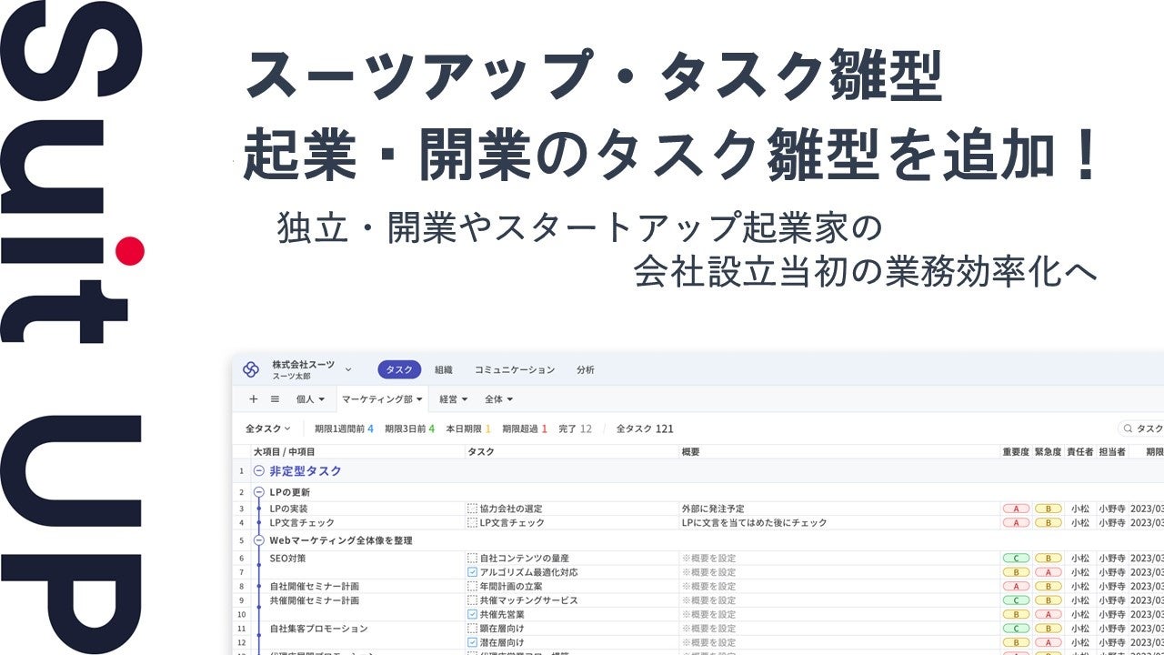Expand the 株式会社スーツ account chevron
The height and width of the screenshot is (655, 1164).
(348, 370)
